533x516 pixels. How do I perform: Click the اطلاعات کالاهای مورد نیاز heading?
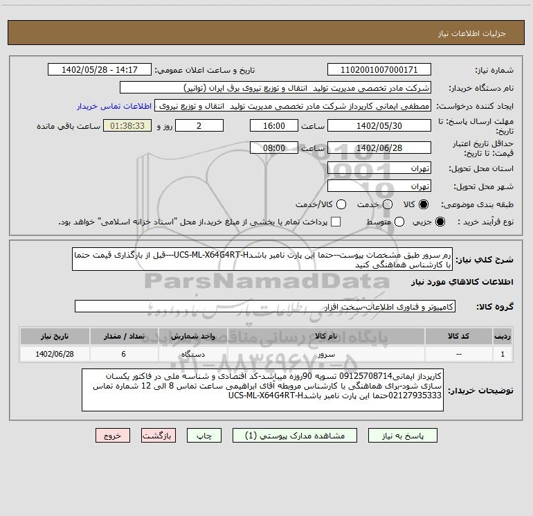pyautogui.click(x=462, y=282)
